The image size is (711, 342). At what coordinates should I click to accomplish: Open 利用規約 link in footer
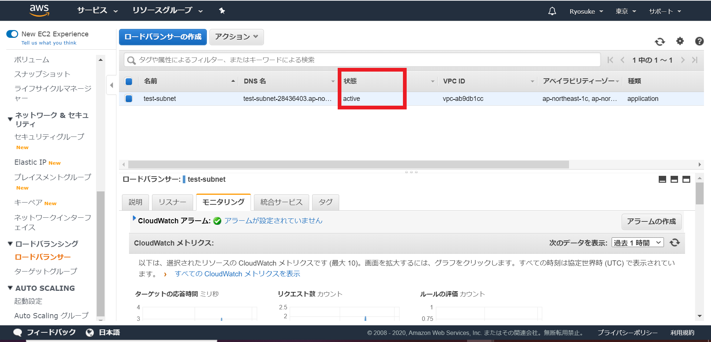point(682,333)
